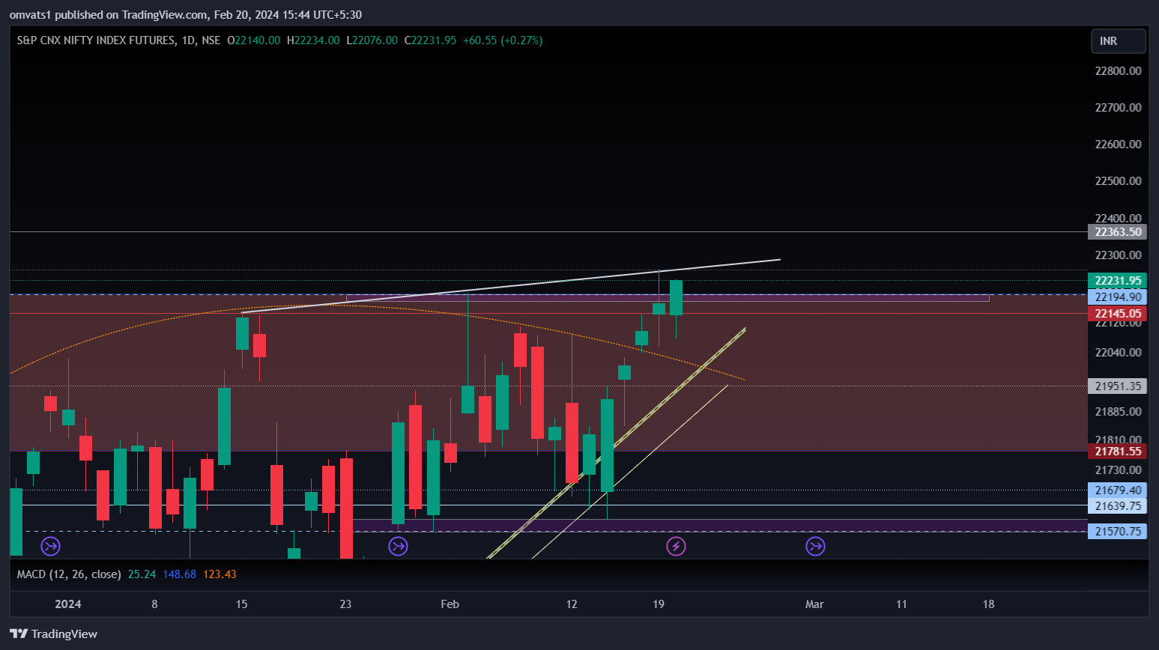
Task: Click the publisher caption starting with omvats1
Action: coord(186,14)
